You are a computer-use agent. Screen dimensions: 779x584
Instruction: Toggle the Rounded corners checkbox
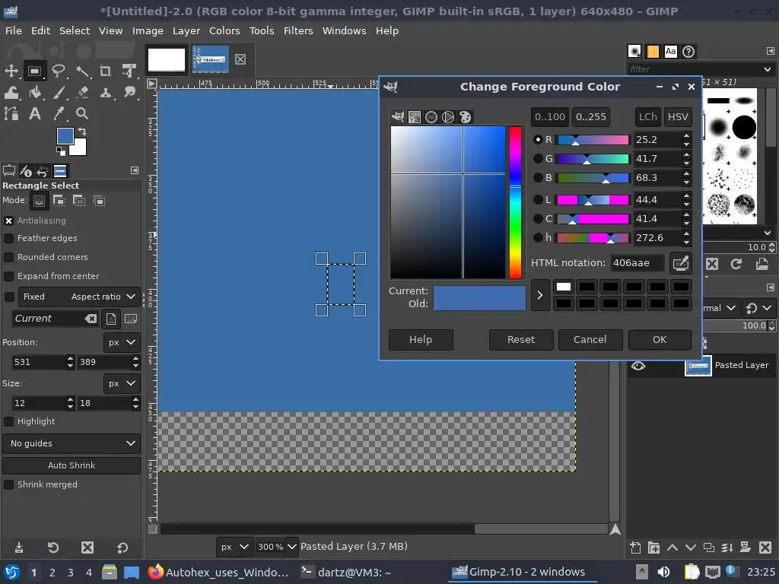[x=9, y=257]
